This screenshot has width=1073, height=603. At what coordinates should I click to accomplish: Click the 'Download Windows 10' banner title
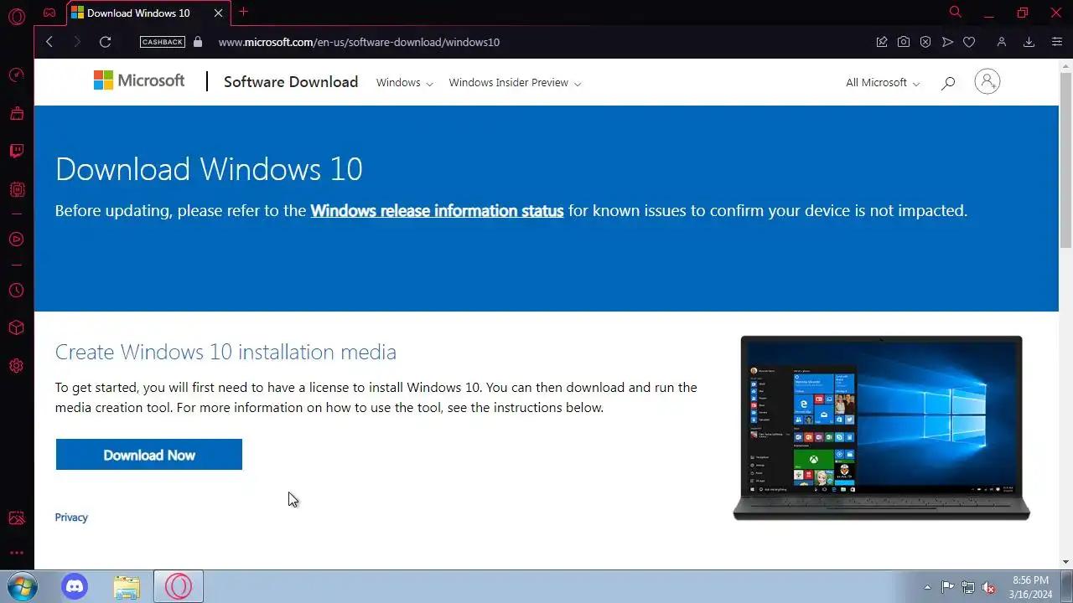click(209, 169)
